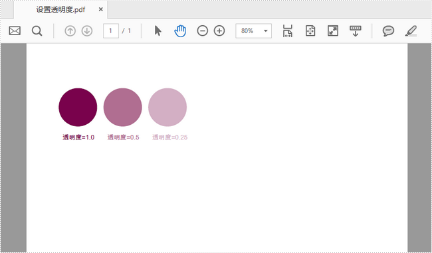Go to next page arrow
Screen dimensions: 432x253
coord(87,31)
